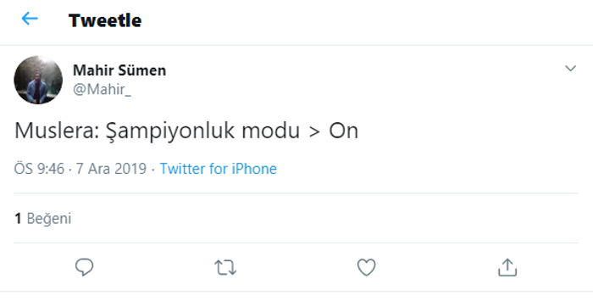The image size is (593, 307).
Task: Select the Tweetle page header title
Action: pos(105,20)
